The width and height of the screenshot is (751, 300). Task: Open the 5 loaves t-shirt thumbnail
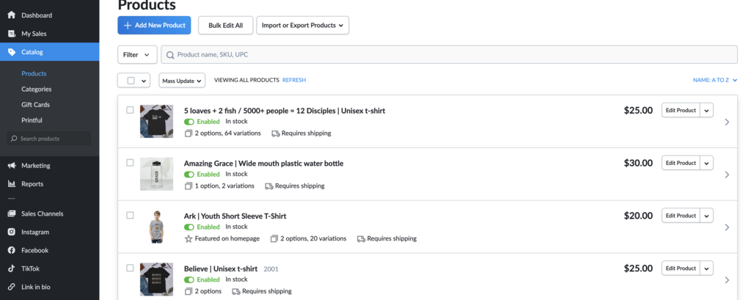[x=156, y=121]
